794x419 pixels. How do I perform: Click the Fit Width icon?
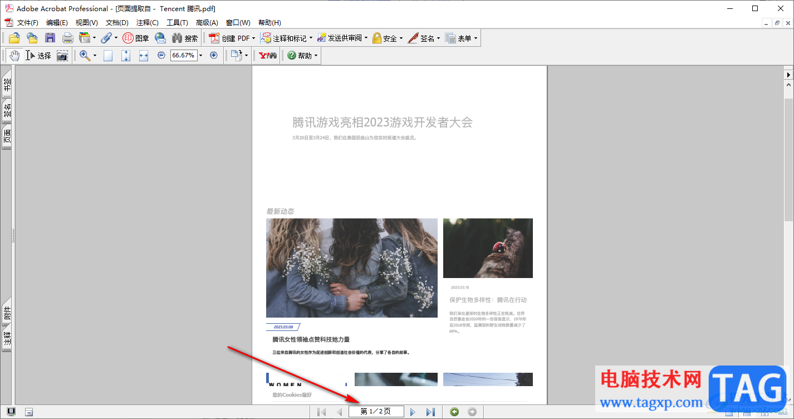pyautogui.click(x=144, y=55)
